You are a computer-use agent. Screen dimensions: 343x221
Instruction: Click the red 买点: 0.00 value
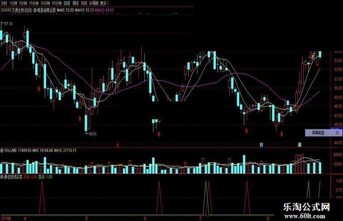[30, 177]
